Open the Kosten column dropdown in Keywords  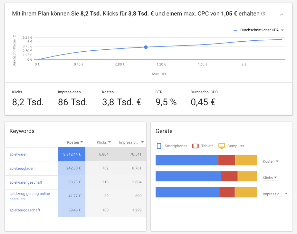(75, 142)
